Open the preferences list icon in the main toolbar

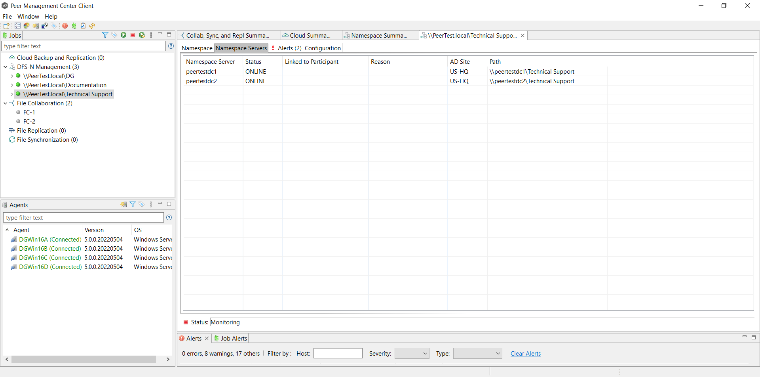coord(17,26)
